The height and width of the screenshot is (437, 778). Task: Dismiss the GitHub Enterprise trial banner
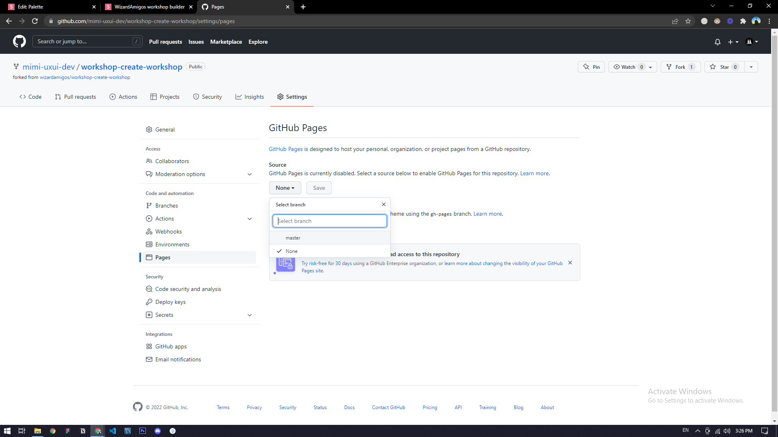[x=570, y=263]
